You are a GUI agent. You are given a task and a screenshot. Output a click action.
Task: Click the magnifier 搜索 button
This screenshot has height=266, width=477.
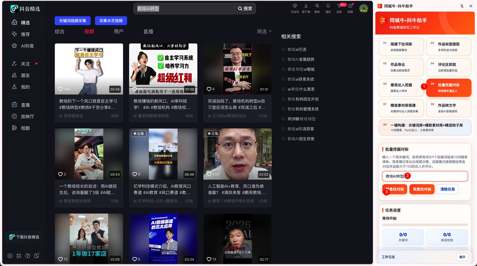245,9
